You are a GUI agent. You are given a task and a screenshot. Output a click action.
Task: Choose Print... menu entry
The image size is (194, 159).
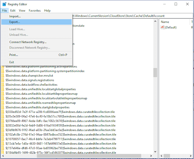pos(36,55)
